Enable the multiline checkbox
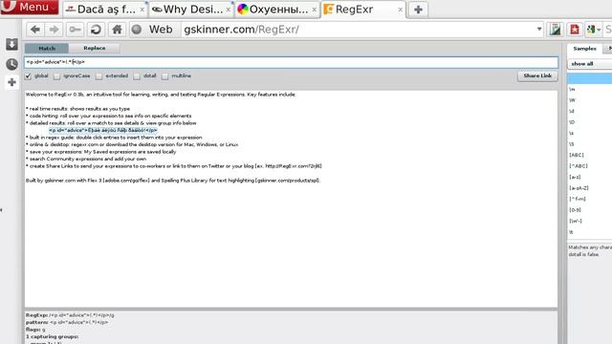 pyautogui.click(x=165, y=76)
